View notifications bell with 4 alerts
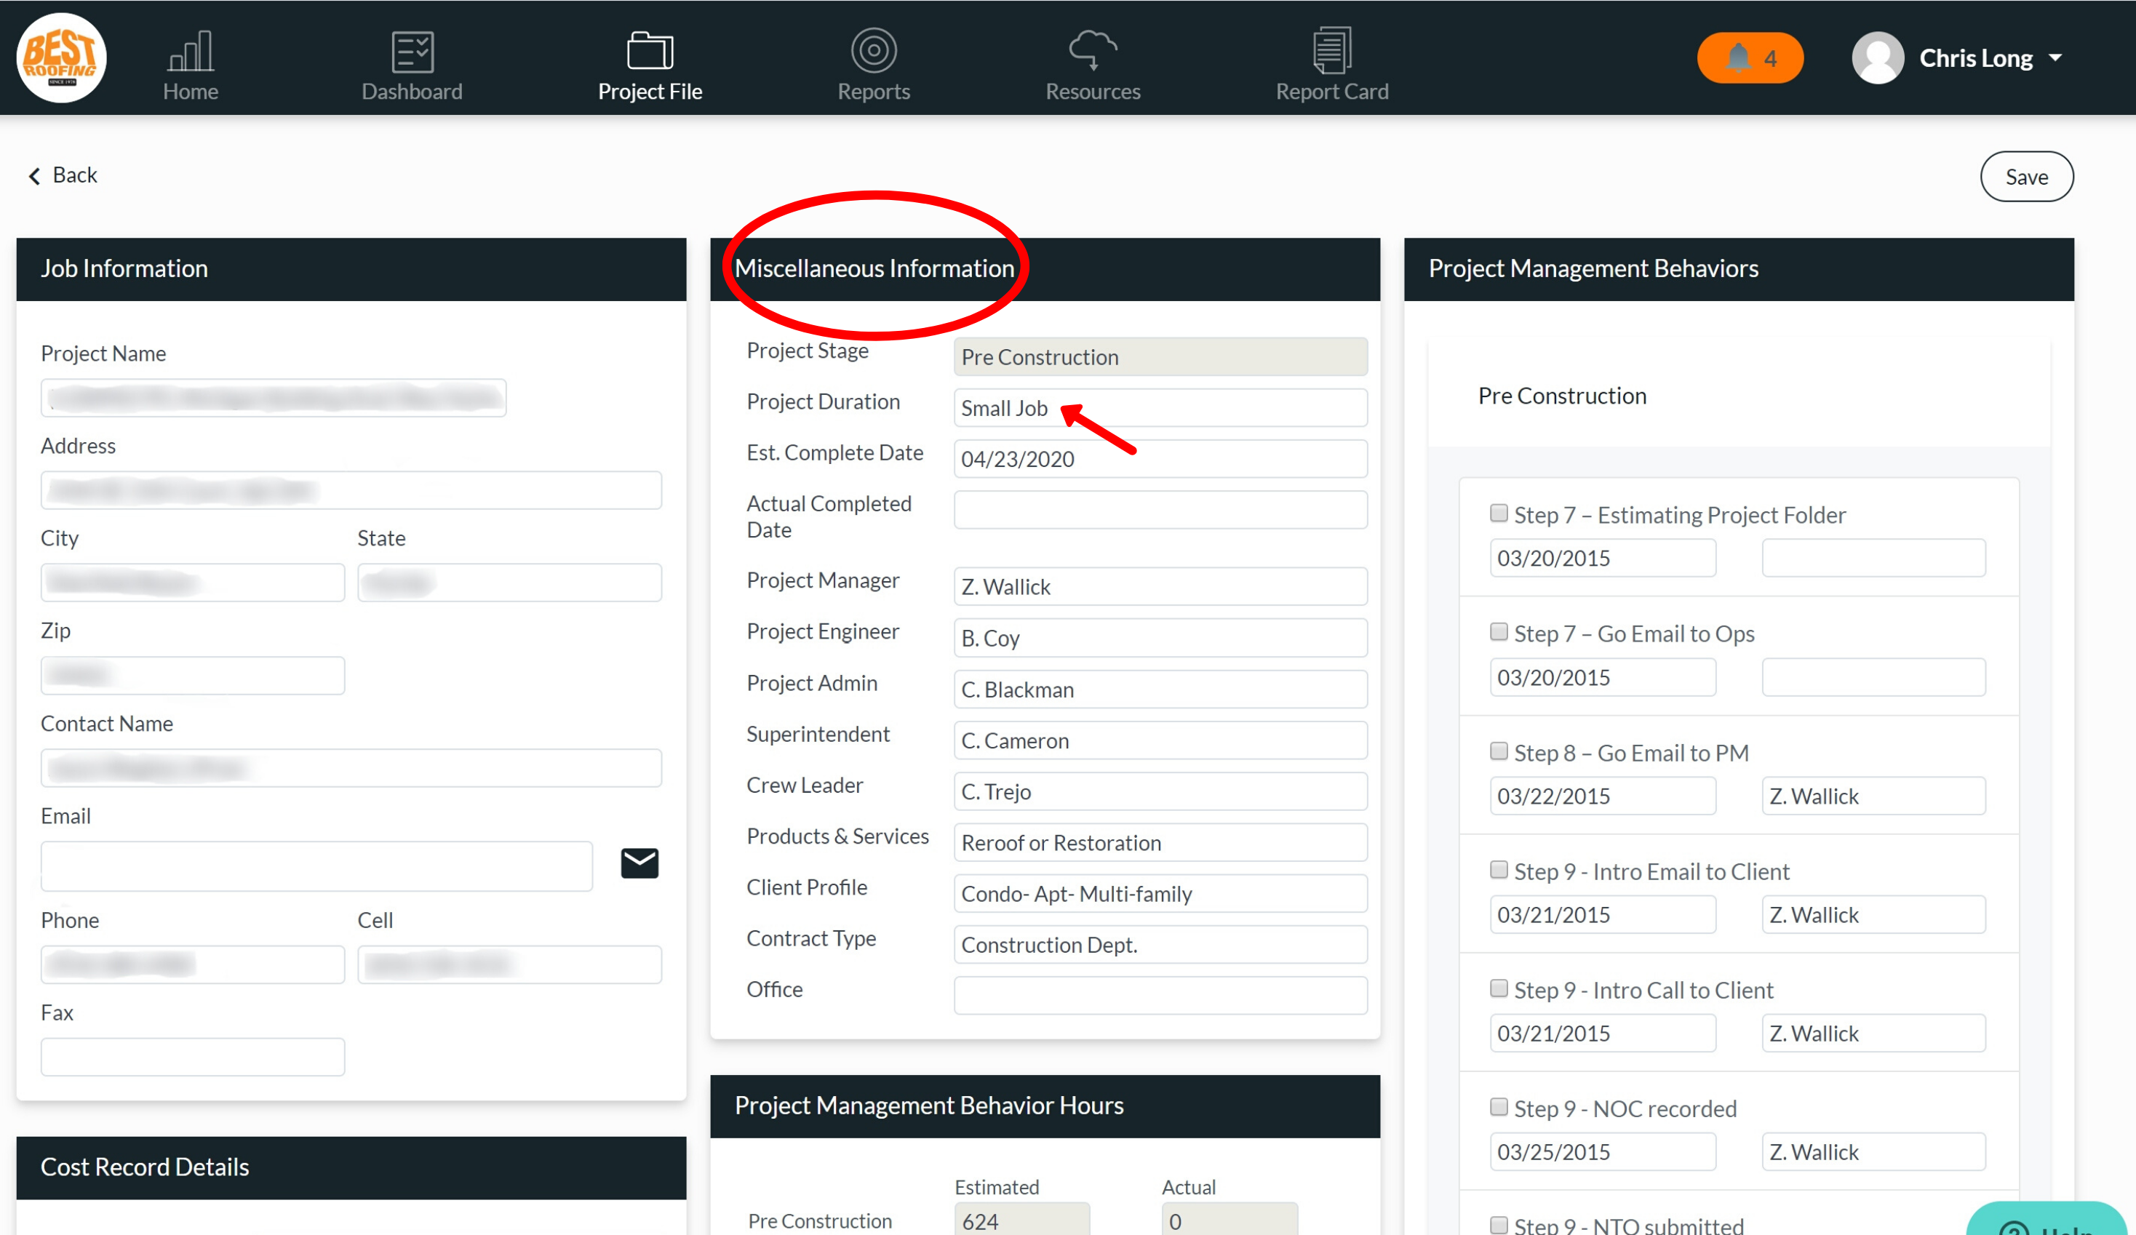The image size is (2136, 1235). click(1750, 57)
